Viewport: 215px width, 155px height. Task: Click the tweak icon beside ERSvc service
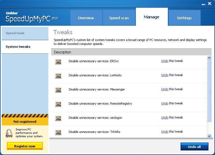click(x=58, y=62)
